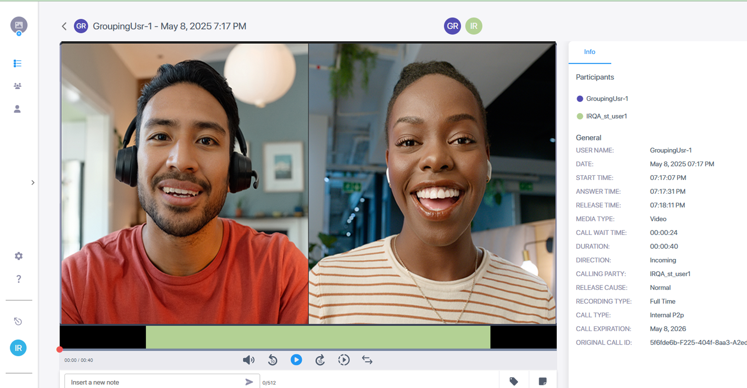Expand the left sidebar with the chevron
Screen dimensions: 747x388
tap(33, 183)
